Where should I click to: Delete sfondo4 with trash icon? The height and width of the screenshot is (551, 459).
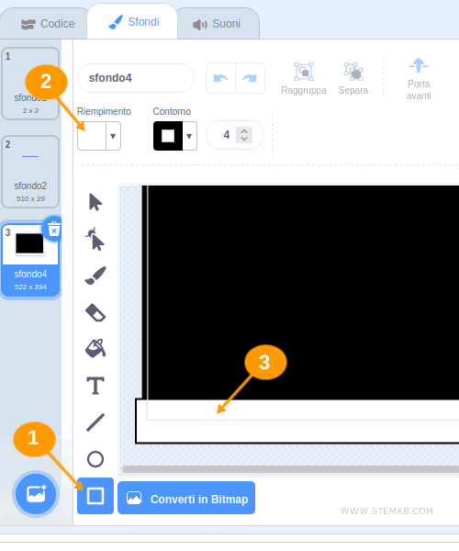coord(54,230)
